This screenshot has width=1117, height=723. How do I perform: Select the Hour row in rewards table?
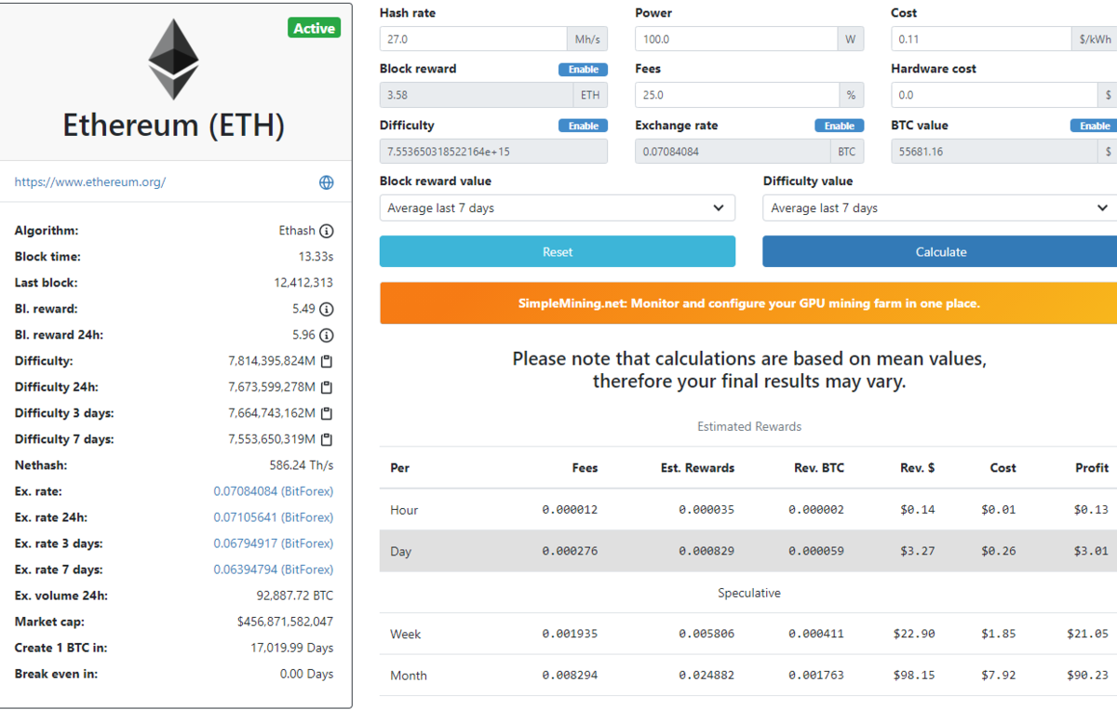(748, 510)
